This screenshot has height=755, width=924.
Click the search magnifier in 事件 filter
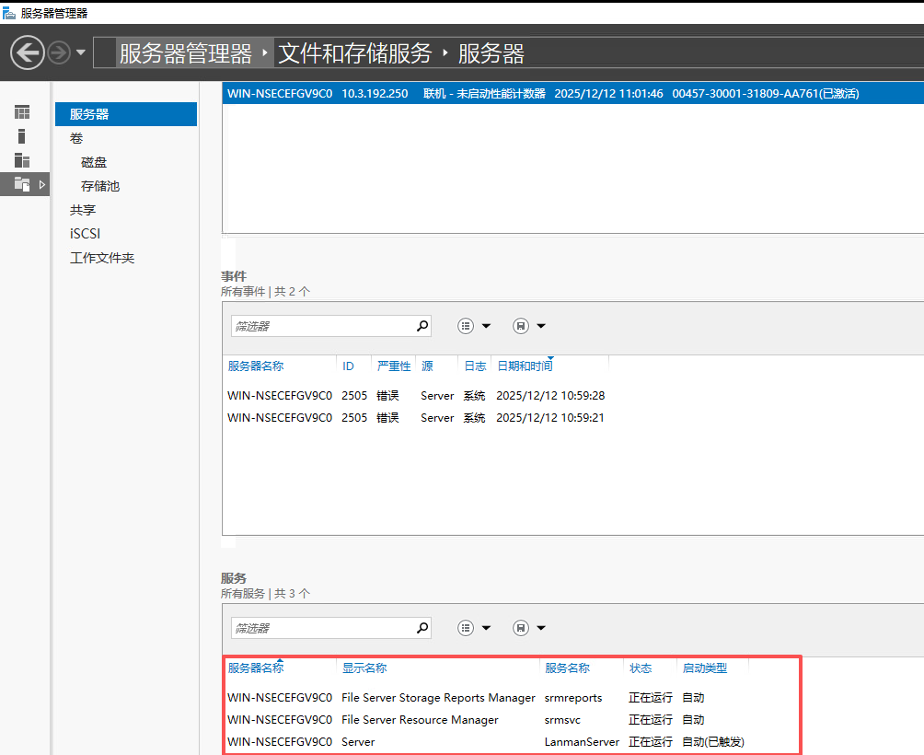(x=422, y=326)
